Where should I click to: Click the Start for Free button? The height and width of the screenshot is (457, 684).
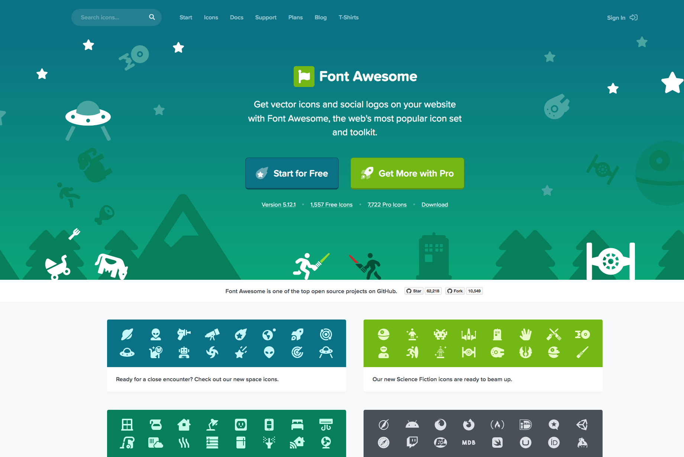click(292, 174)
